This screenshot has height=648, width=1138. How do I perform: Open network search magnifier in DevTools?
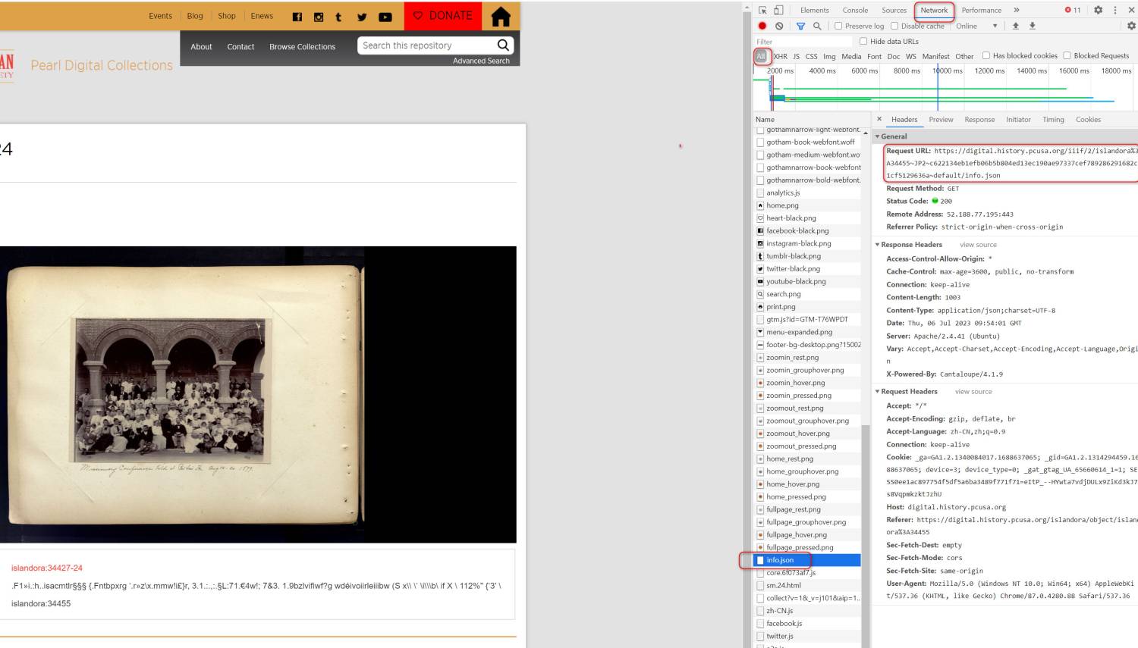[x=817, y=26]
